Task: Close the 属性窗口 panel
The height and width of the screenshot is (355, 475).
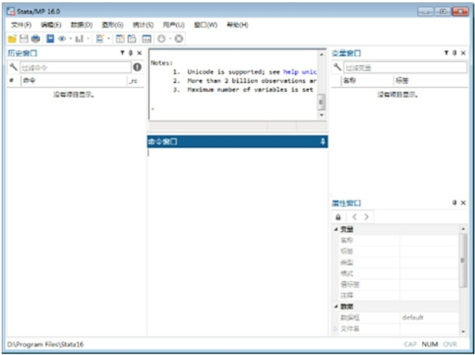Action: [x=463, y=203]
